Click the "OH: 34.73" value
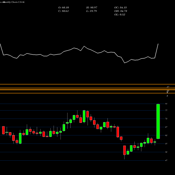This screenshot has height=175, width=175. pyautogui.click(x=121, y=11)
